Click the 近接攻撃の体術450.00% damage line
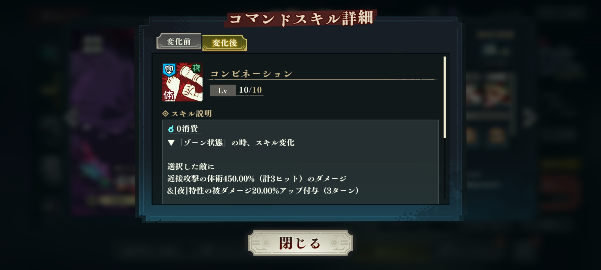 [257, 178]
